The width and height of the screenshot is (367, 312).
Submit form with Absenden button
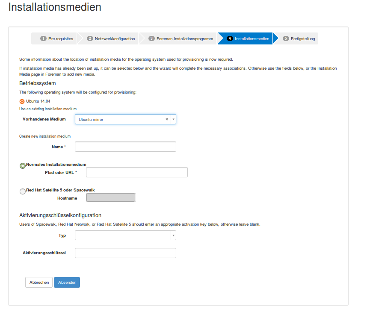tap(67, 283)
